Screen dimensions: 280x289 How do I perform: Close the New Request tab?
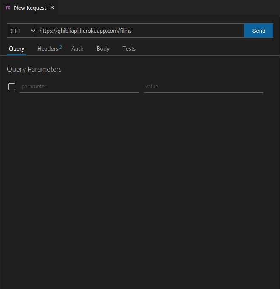(x=52, y=8)
